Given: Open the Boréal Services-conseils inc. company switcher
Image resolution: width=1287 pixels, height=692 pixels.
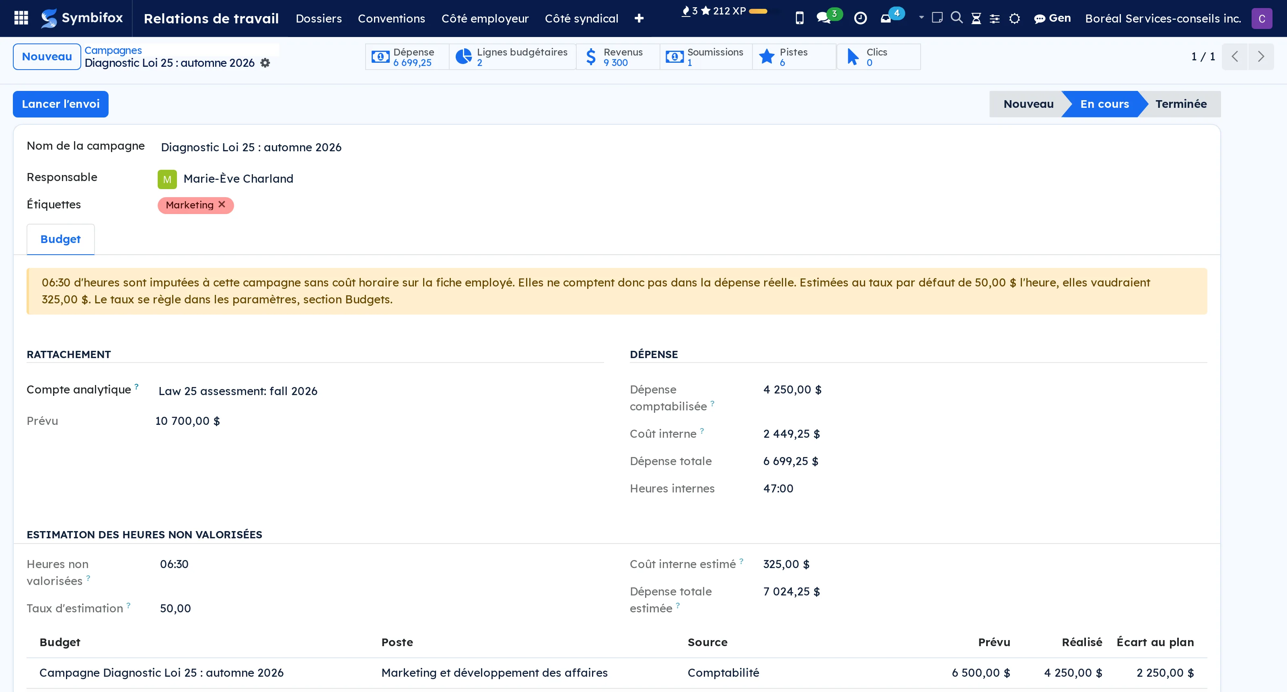Looking at the screenshot, I should (1163, 19).
